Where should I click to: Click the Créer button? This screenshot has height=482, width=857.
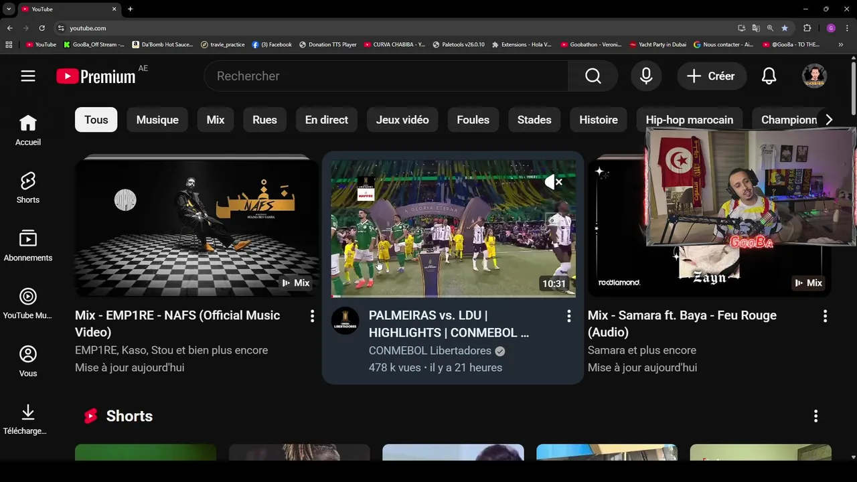[711, 76]
